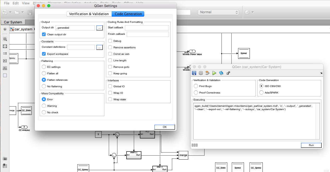Screen dimensions: 330x172
Task: Expand the dropdown arrow next to checkmark icon
Action: coord(253,12)
